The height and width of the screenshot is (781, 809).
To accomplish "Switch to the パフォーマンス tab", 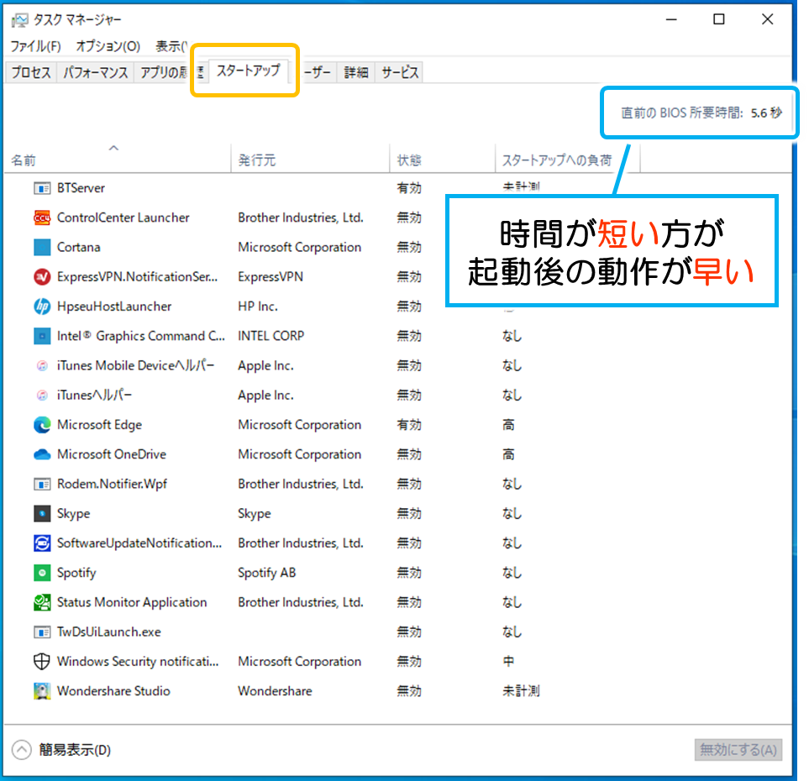I will (96, 72).
